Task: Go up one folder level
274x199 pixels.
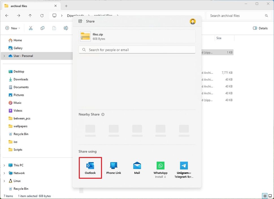Action: [30, 16]
